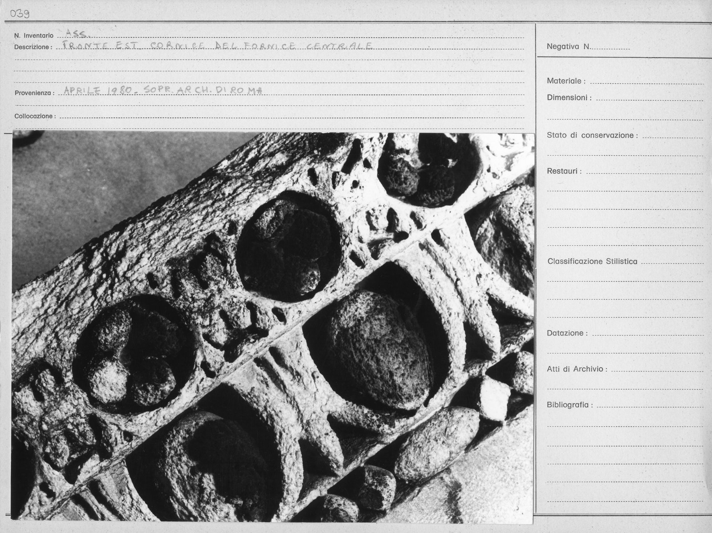Click the stone cornice photograph

tap(273, 327)
